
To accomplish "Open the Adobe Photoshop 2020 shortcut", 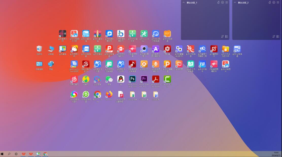I will (132, 79).
